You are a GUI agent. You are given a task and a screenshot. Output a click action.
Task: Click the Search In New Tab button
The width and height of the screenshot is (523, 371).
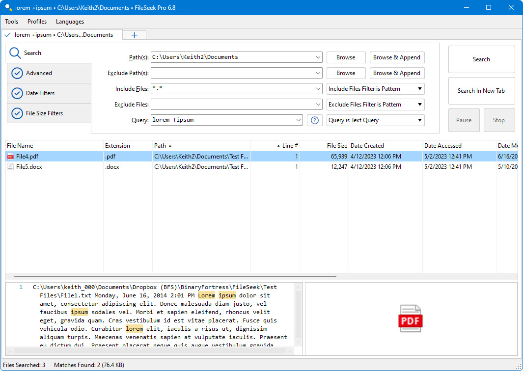(481, 91)
